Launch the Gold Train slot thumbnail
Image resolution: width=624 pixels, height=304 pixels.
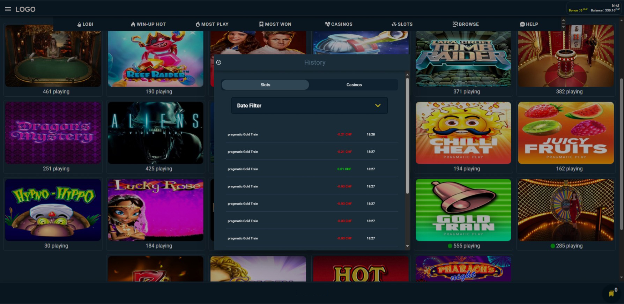pos(463,210)
